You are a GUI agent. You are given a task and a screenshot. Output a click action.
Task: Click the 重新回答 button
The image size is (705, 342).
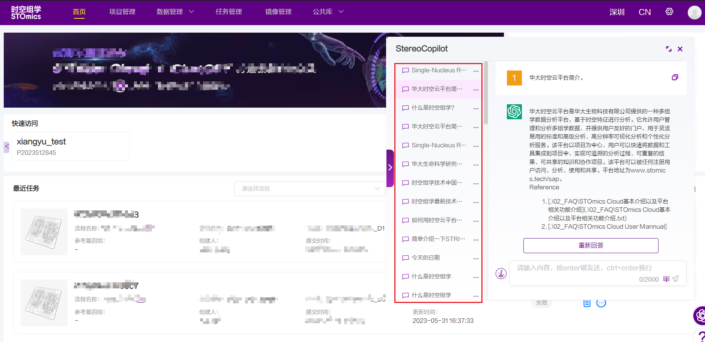tap(591, 245)
